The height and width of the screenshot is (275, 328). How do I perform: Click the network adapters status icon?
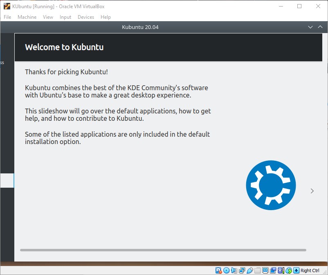click(242, 271)
